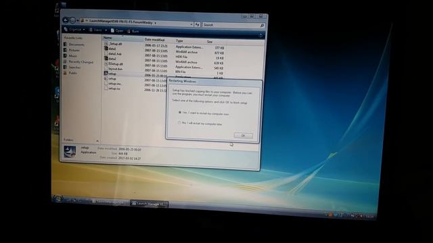Click OK in Restarting Windows dialog
433x243 pixels.
(243, 136)
